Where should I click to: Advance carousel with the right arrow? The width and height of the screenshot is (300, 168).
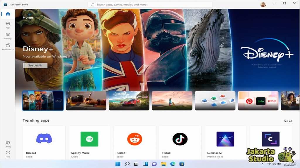[298, 100]
